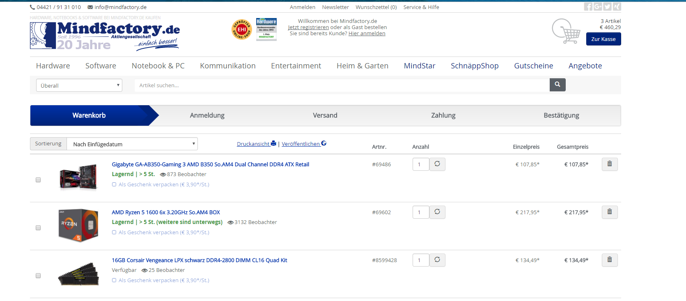Delete AMD Ryzen 5 1600 from cart
This screenshot has height=301, width=686.
click(x=610, y=212)
